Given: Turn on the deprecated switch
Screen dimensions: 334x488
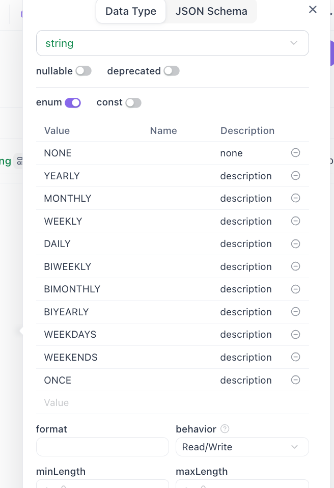Looking at the screenshot, I should (172, 71).
